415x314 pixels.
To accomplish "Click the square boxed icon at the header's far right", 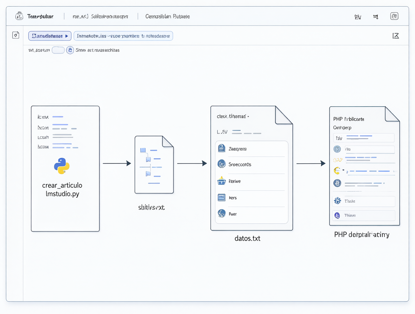I will pos(394,16).
